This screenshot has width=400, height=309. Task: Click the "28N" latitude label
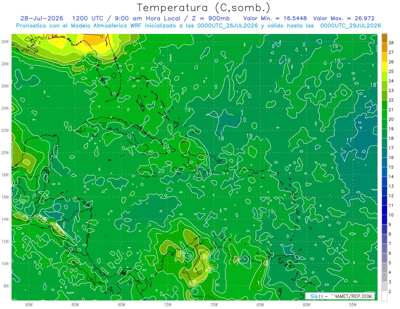[x=5, y=64]
